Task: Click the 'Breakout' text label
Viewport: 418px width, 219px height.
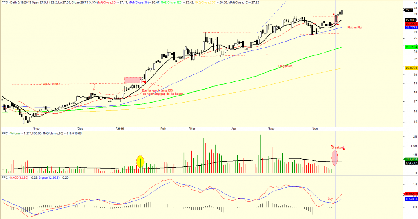Action: [x=338, y=147]
